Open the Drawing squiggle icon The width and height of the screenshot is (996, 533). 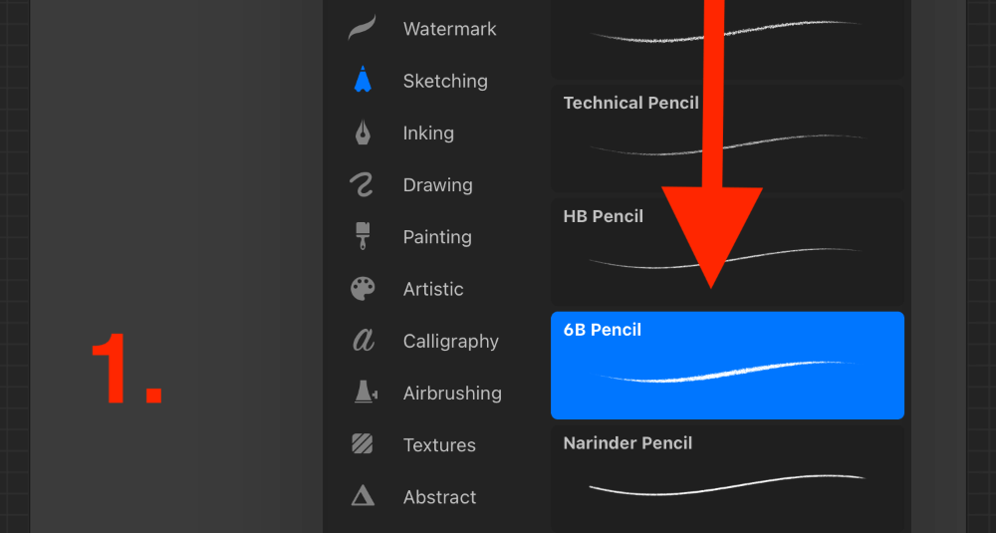[363, 184]
